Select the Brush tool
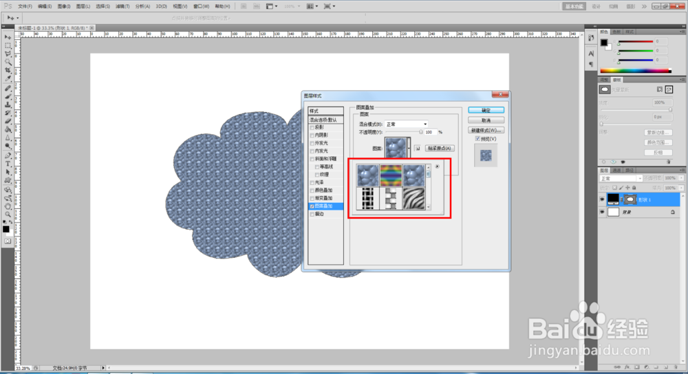Viewport: 688px width, 374px height. click(8, 96)
